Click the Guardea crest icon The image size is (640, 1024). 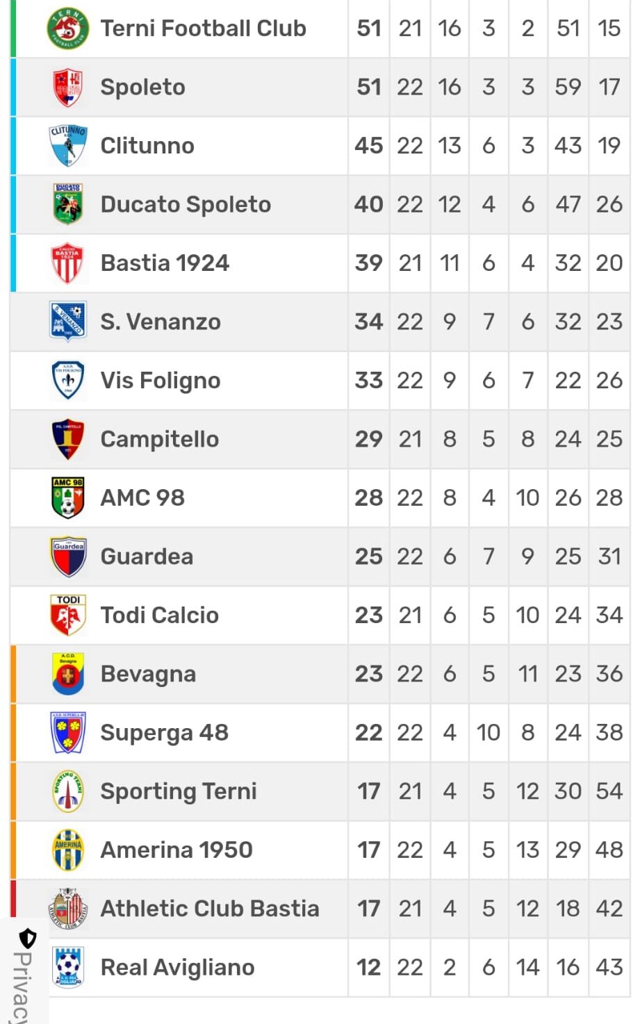[x=68, y=556]
